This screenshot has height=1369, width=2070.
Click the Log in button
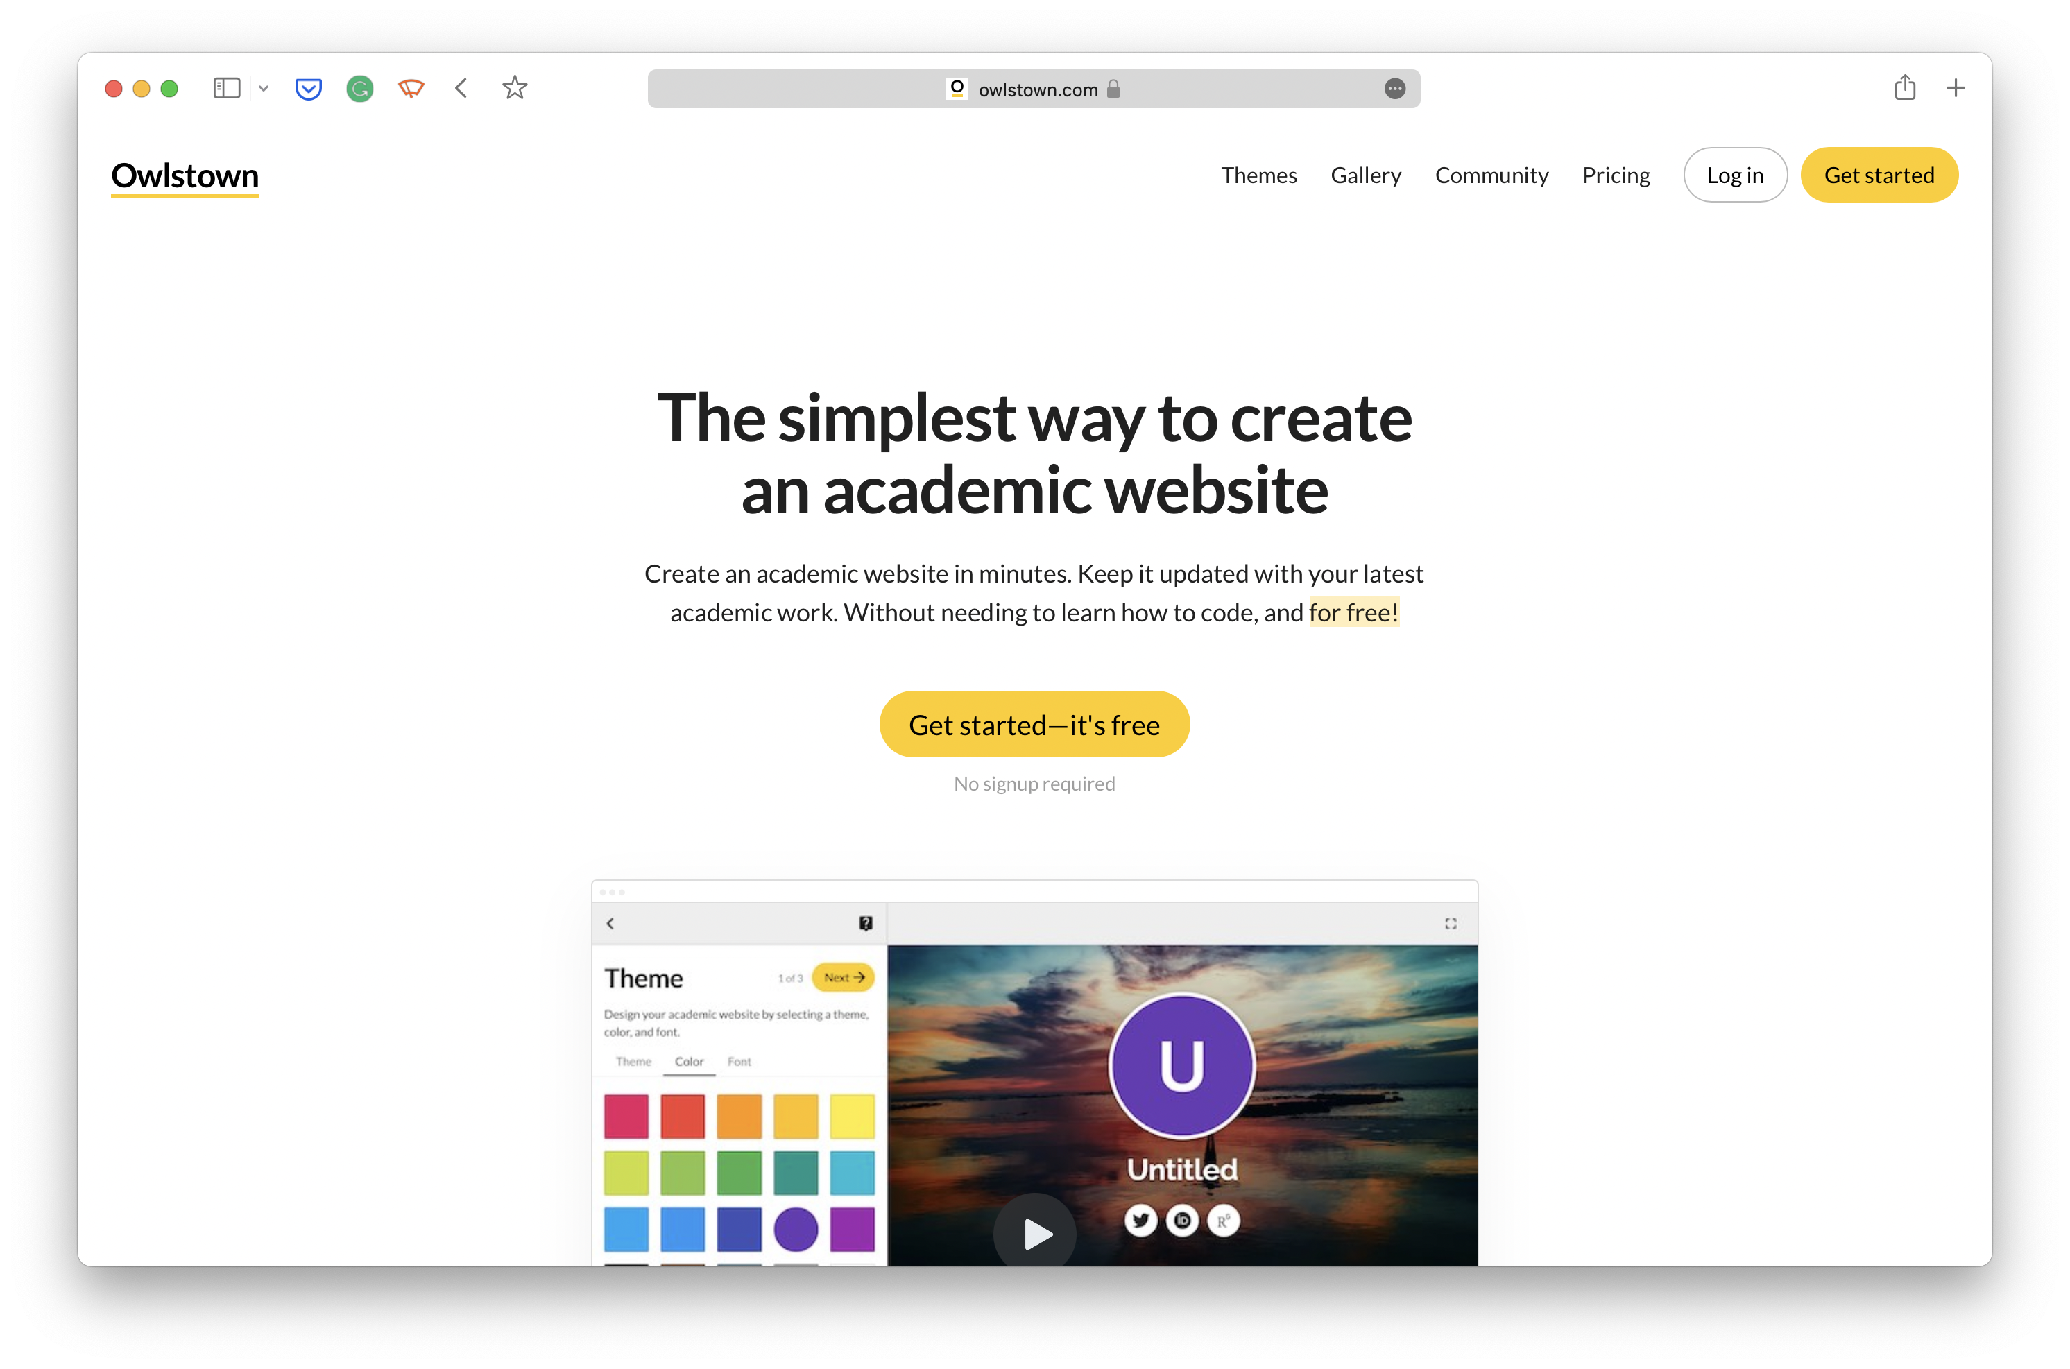1735,175
